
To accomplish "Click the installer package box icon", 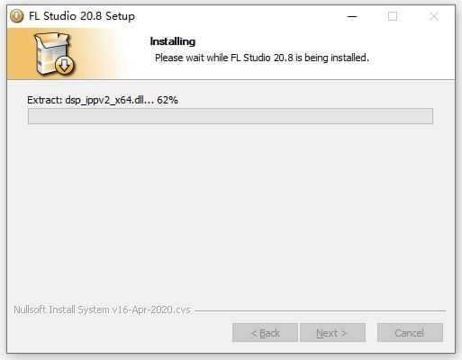I will (x=52, y=51).
